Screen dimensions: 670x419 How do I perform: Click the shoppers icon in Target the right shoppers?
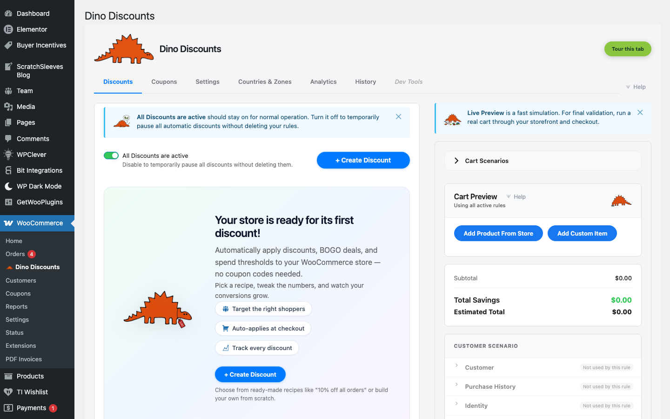click(226, 309)
